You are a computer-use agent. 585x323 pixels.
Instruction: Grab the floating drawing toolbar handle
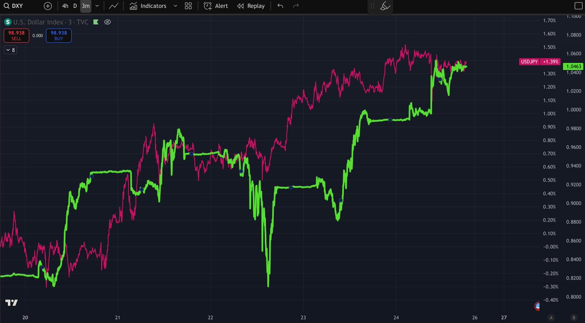click(x=373, y=6)
